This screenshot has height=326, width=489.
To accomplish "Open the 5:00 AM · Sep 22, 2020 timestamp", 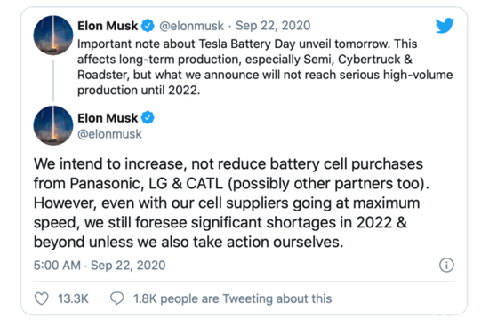I will tap(100, 266).
